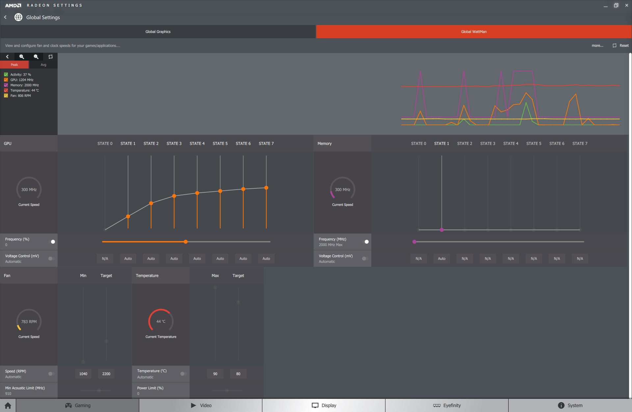
Task: Toggle the Memory graph checkbox
Action: click(x=6, y=85)
